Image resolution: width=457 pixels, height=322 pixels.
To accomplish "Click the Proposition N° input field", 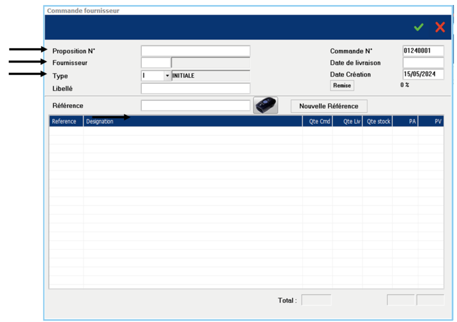I will pyautogui.click(x=195, y=51).
